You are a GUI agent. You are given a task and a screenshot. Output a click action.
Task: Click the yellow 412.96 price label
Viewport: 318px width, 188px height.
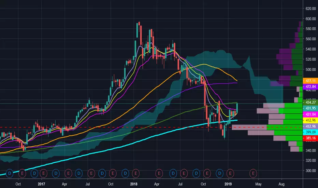pyautogui.click(x=310, y=120)
